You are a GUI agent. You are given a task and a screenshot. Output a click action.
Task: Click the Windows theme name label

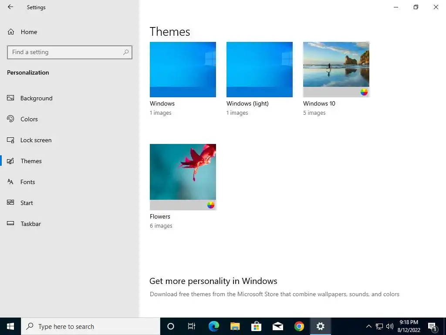(162, 103)
